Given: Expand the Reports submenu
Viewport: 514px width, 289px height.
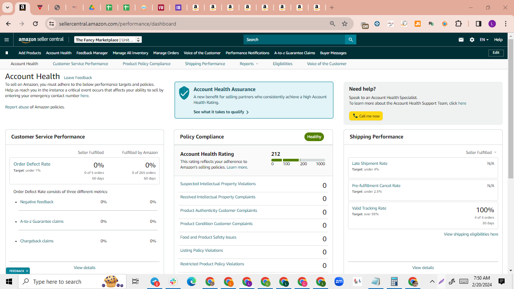Looking at the screenshot, I should click(249, 64).
